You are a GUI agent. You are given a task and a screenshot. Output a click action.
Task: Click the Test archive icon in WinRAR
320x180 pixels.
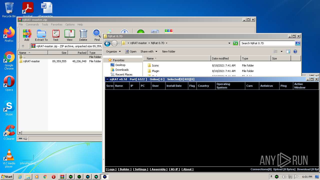click(x=56, y=35)
